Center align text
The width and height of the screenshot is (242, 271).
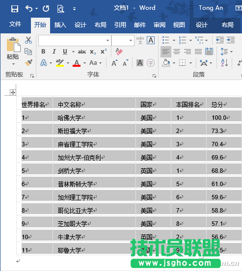point(177,52)
